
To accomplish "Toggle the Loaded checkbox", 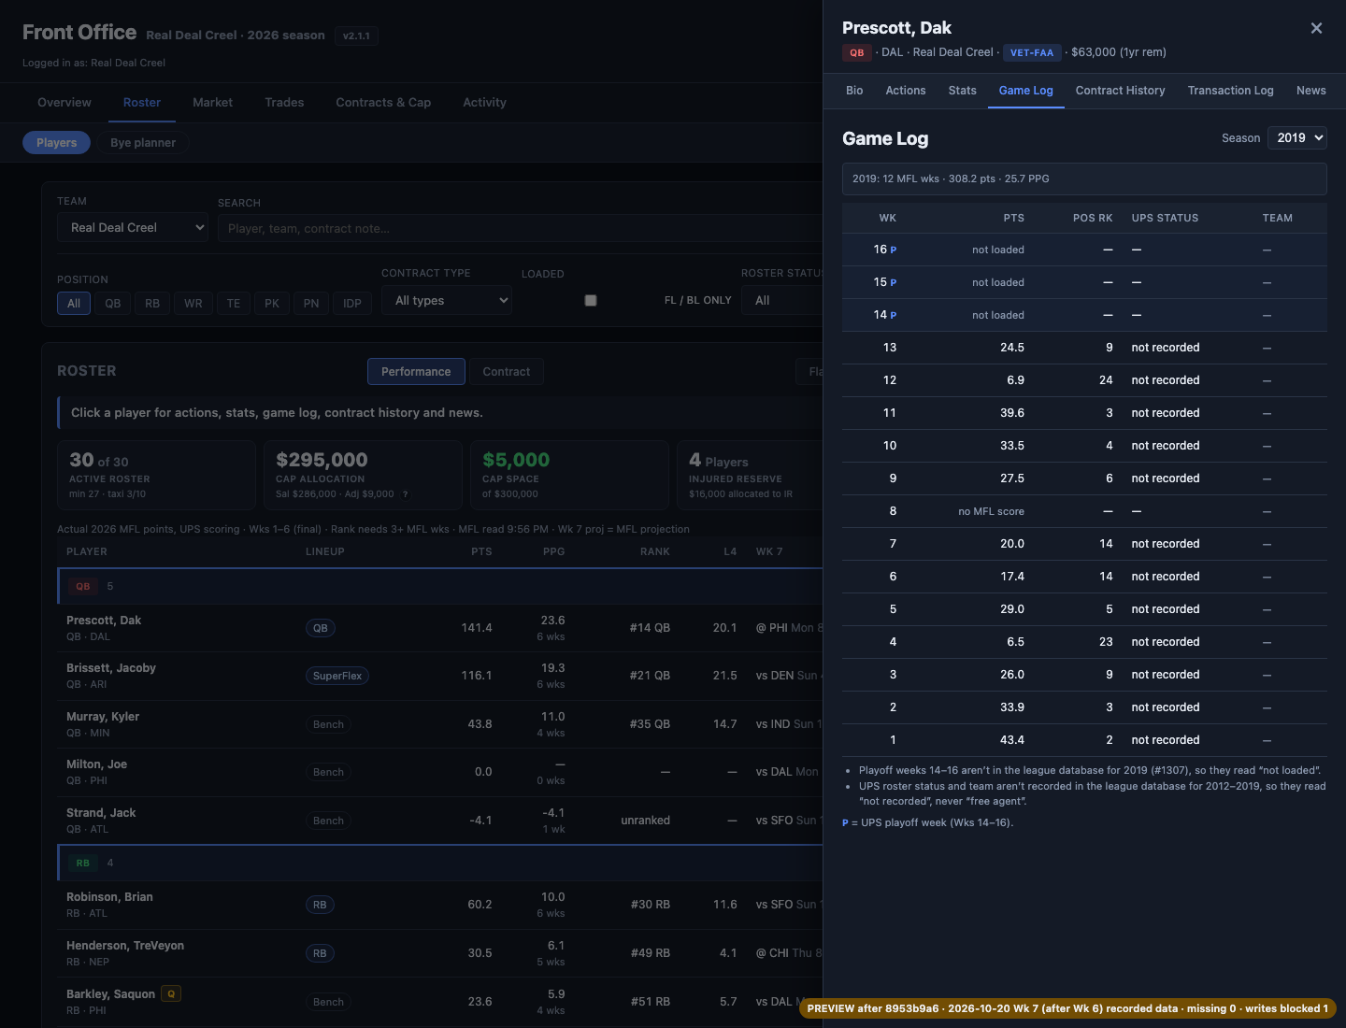I will pos(591,300).
